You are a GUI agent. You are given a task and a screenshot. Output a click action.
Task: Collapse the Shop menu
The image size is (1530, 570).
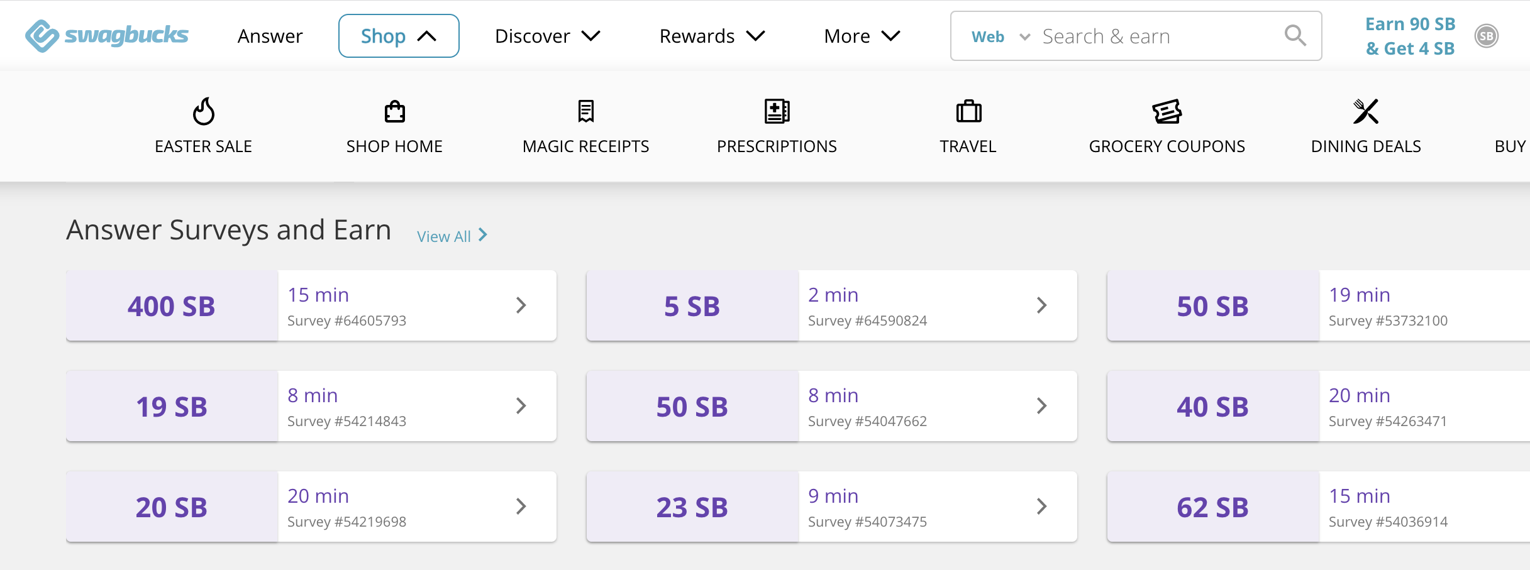pyautogui.click(x=399, y=36)
